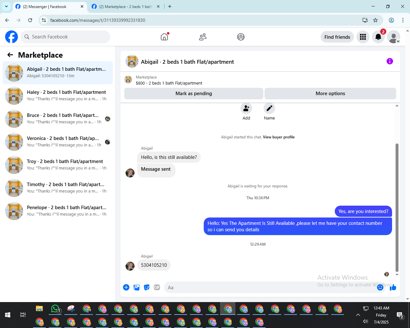Open a new browser tab
The image size is (410, 328).
point(170,6)
